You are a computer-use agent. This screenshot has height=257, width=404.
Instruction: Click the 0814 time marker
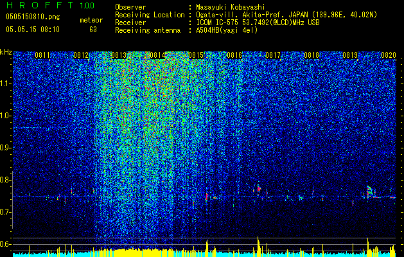pos(157,55)
